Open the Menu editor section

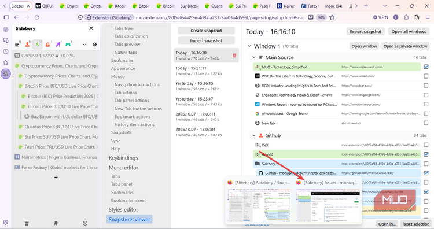pyautogui.click(x=123, y=168)
